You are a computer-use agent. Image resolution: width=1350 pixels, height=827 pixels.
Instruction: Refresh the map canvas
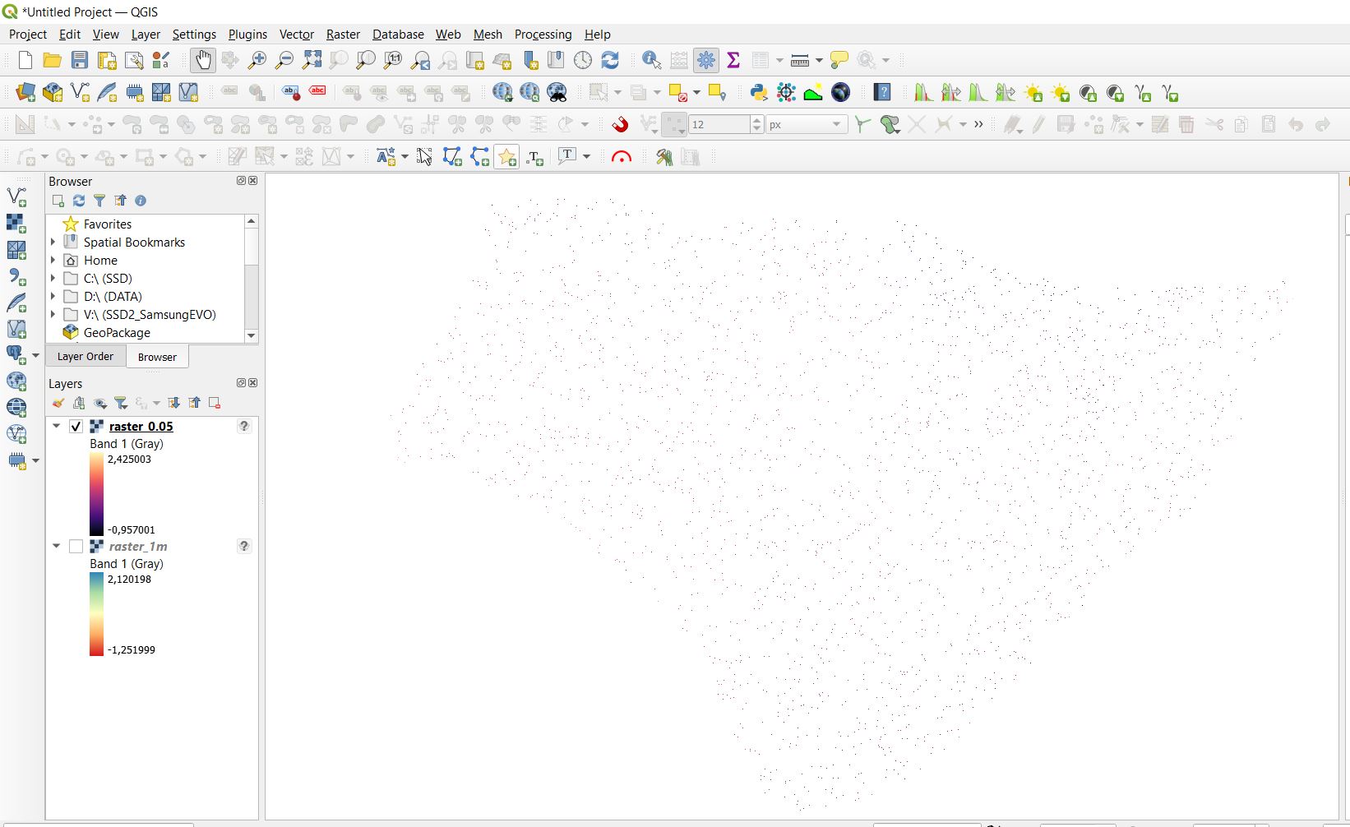pos(610,60)
